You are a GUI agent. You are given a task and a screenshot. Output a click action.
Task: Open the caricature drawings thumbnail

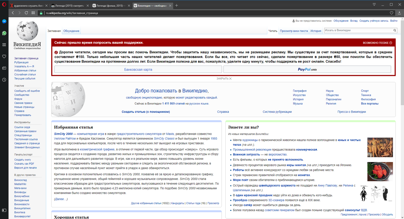tap(376, 194)
